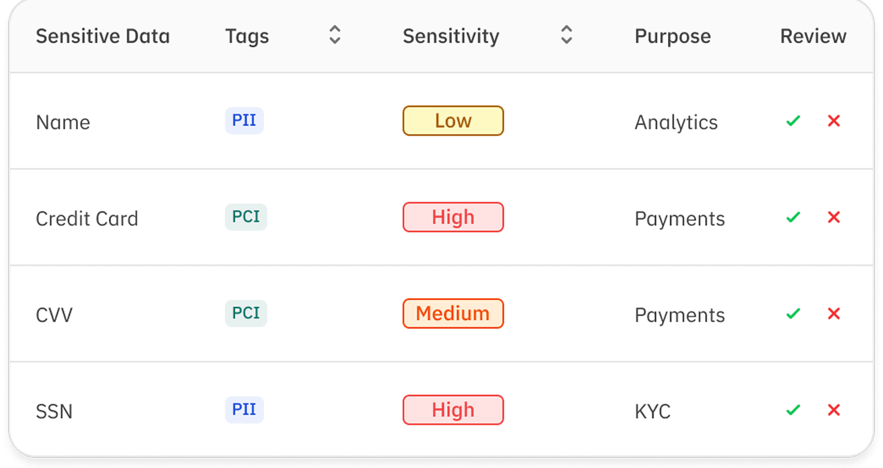Click the Low sensitivity badge for Name
Viewport: 883px width, 468px height.
(453, 121)
